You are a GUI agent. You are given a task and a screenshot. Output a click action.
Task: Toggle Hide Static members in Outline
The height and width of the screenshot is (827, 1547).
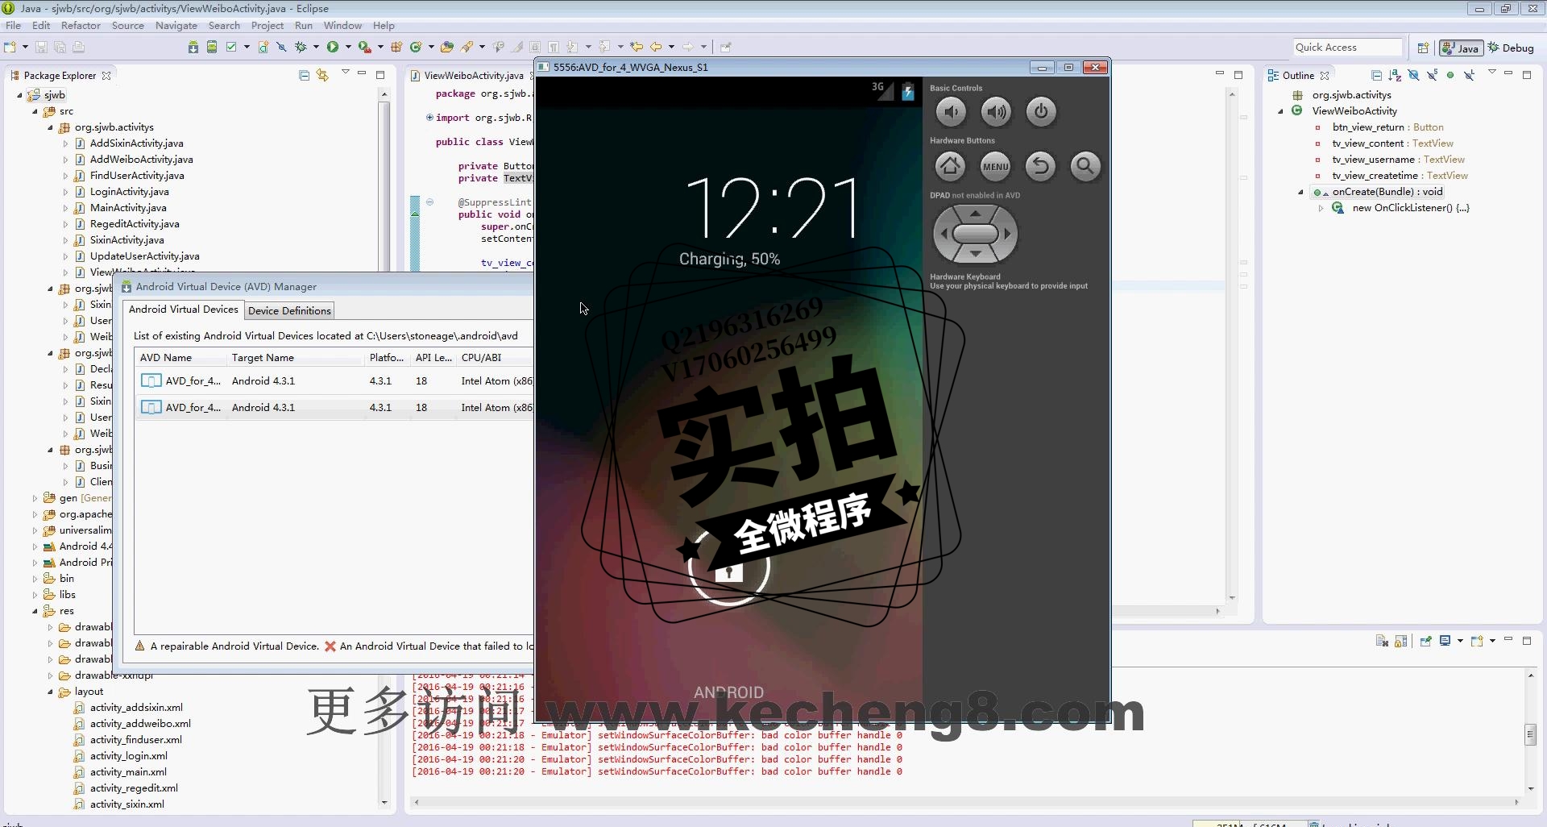coord(1433,75)
